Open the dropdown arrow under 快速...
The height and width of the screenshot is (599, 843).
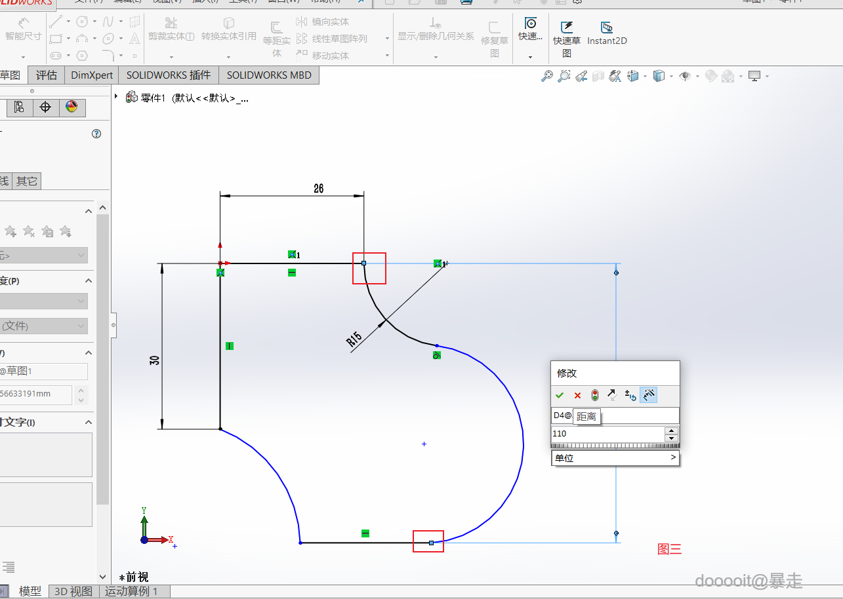pos(530,57)
